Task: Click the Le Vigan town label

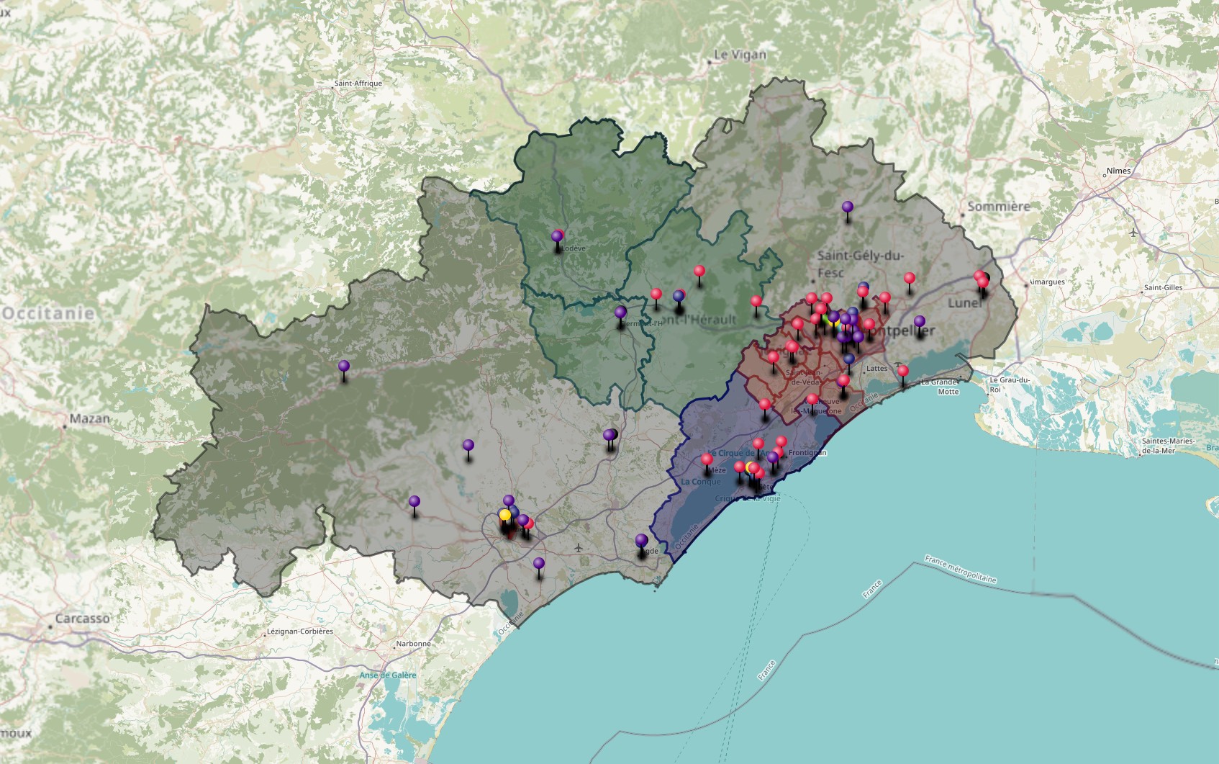Action: click(x=740, y=55)
